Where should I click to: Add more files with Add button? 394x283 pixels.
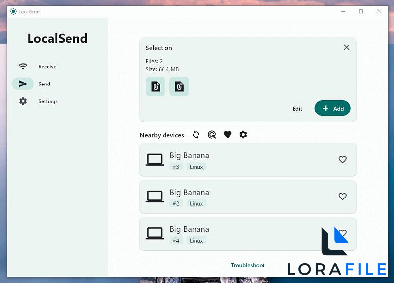click(x=332, y=108)
